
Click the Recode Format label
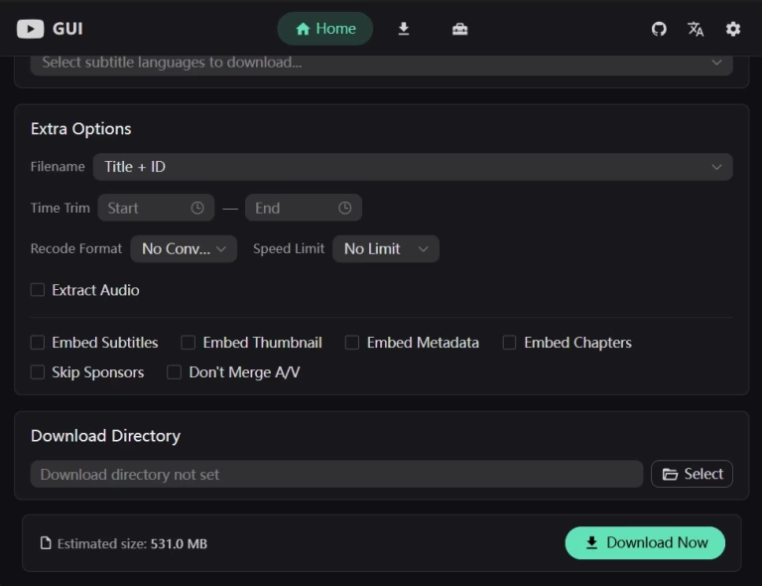pyautogui.click(x=76, y=248)
